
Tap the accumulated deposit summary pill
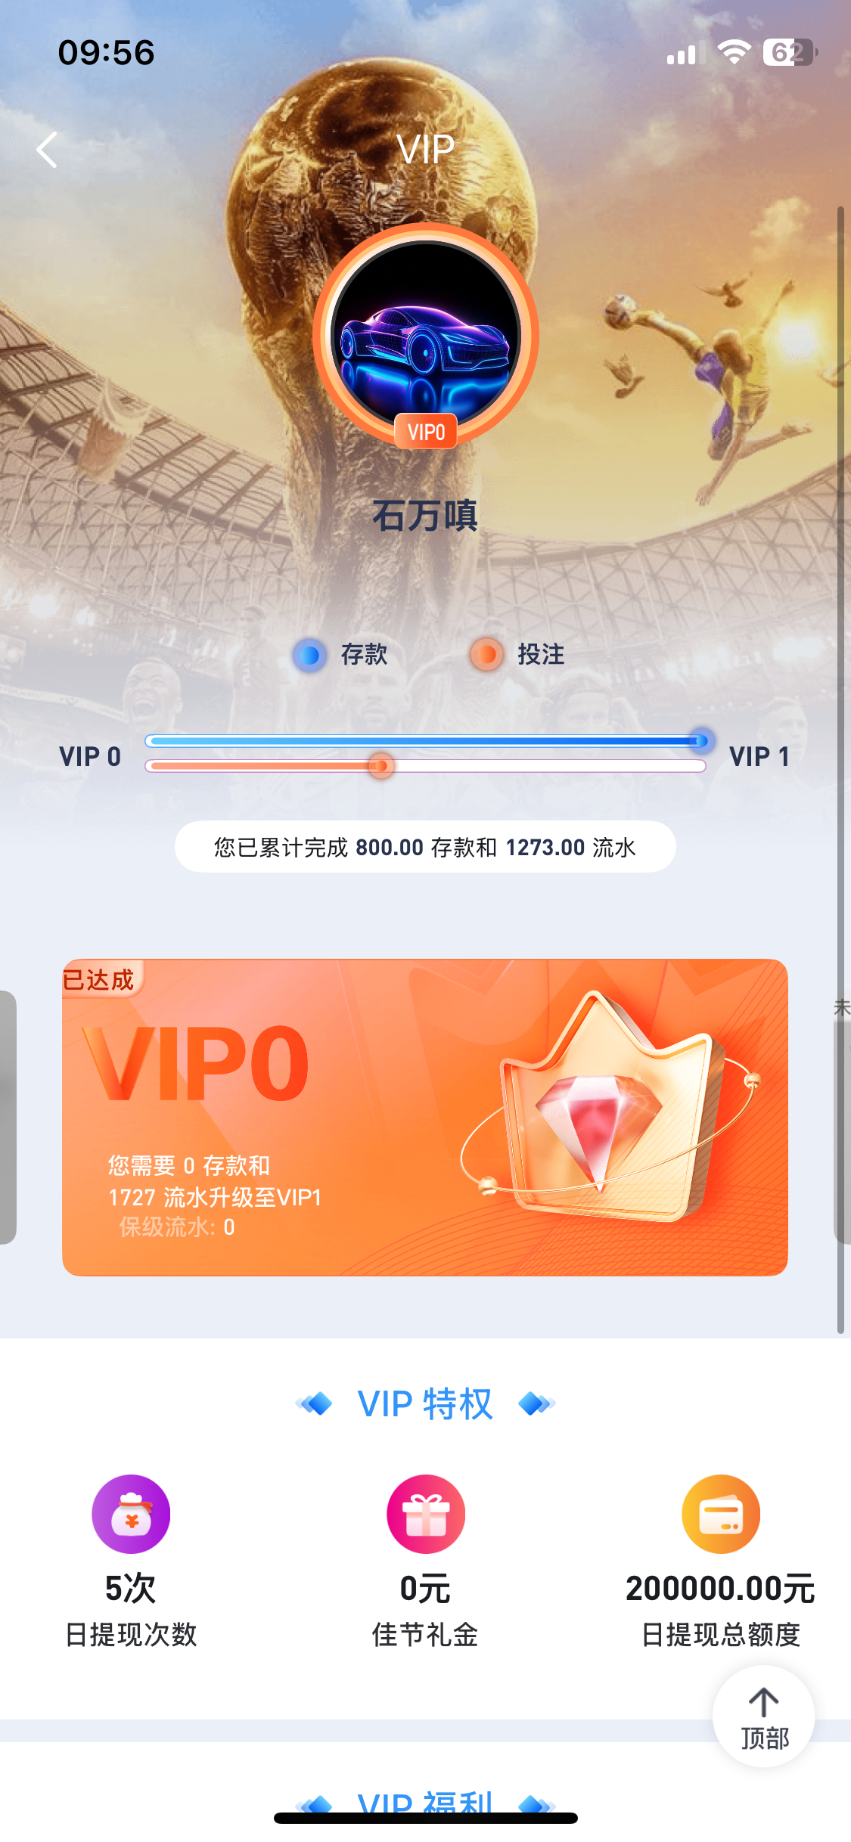pyautogui.click(x=425, y=846)
